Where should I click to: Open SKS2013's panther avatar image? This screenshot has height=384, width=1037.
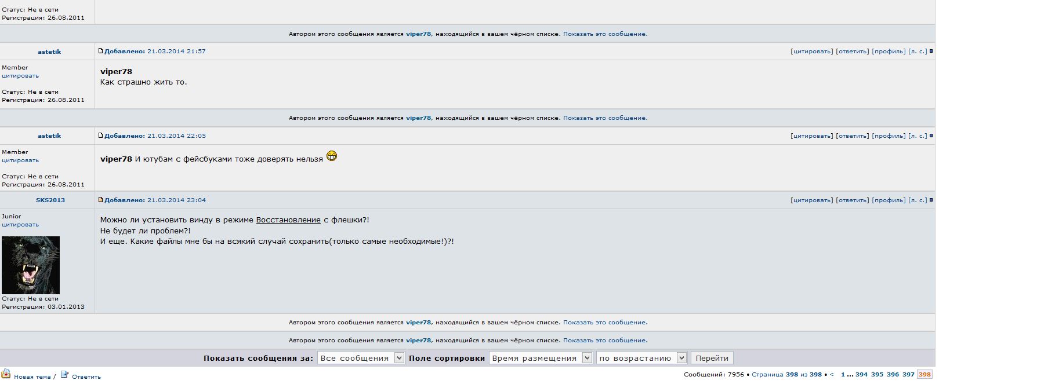pyautogui.click(x=31, y=265)
